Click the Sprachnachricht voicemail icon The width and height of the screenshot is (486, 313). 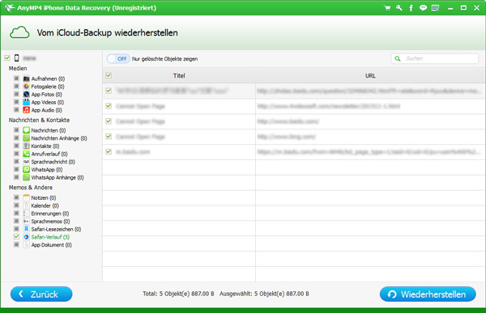tap(27, 162)
